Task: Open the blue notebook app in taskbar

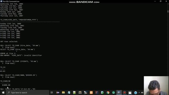Action: 69,93
